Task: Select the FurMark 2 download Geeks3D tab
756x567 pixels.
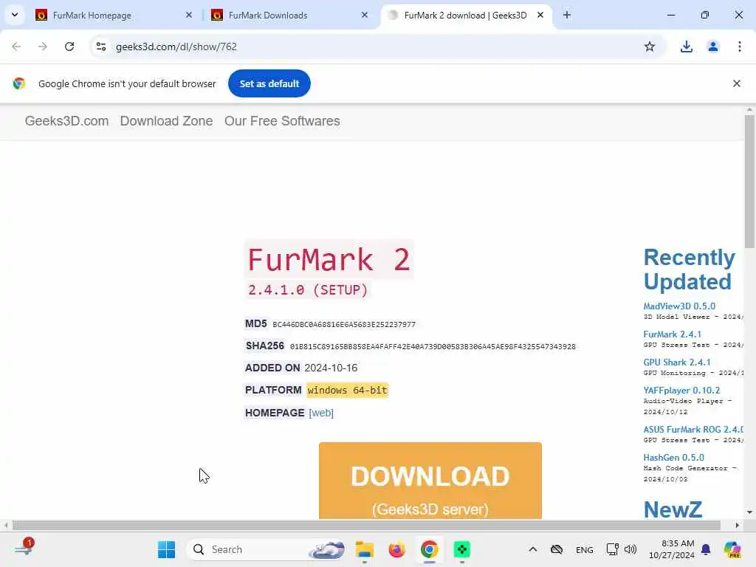Action: pos(466,16)
